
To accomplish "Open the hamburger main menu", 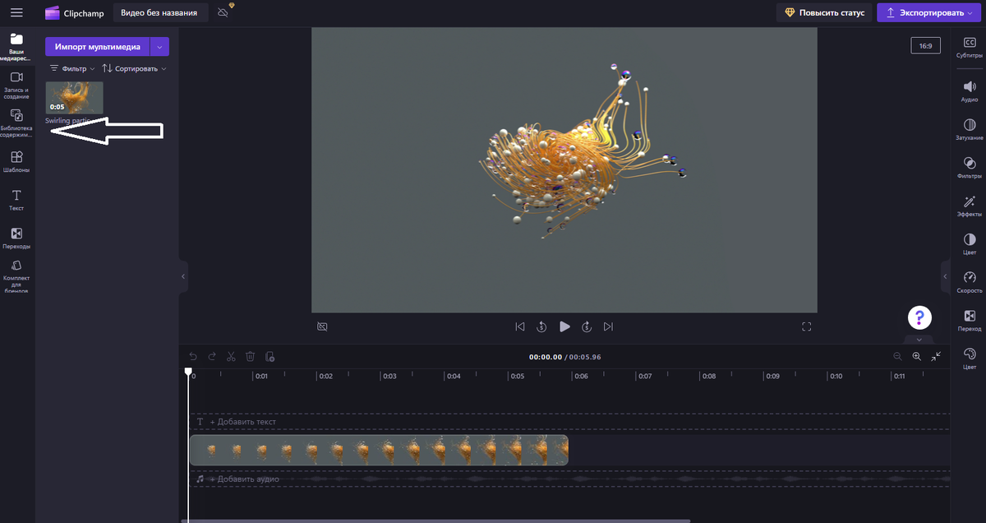I will tap(16, 13).
